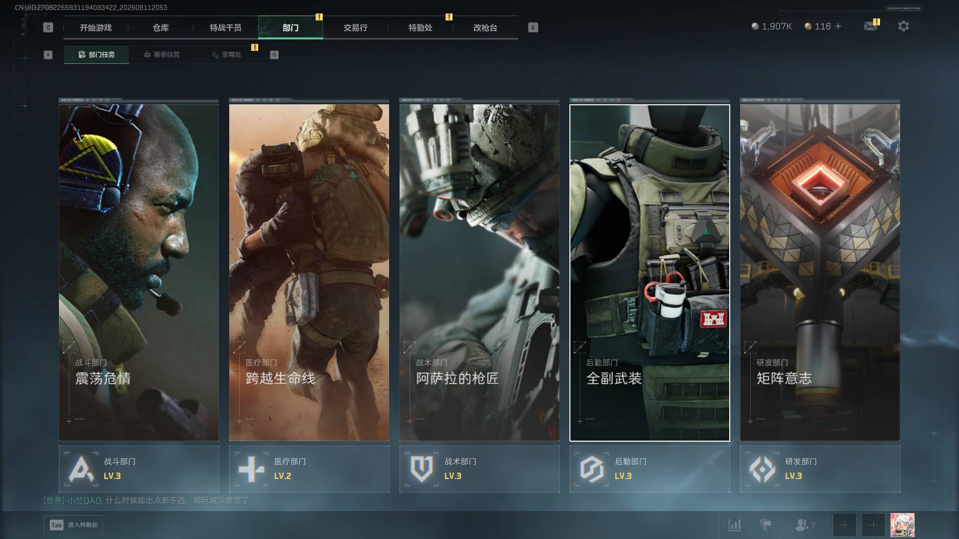The height and width of the screenshot is (539, 959).
Task: Open the flag icon in bottom bar
Action: tap(765, 525)
